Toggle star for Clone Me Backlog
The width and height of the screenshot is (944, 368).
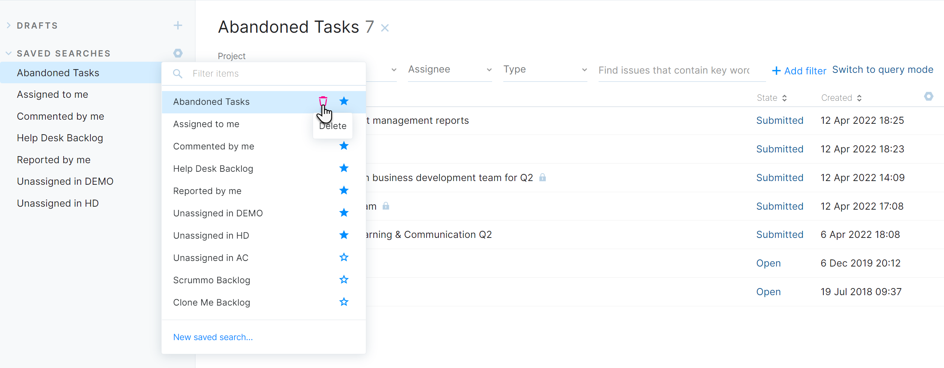[344, 302]
